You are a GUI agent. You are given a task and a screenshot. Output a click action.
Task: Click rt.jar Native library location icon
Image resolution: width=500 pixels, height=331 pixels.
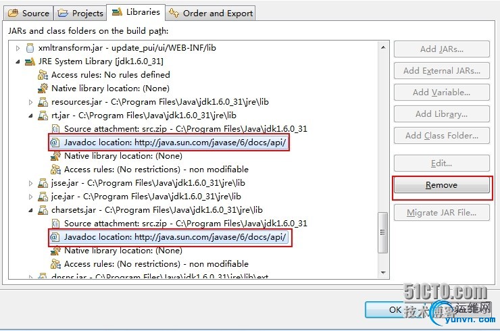(55, 156)
